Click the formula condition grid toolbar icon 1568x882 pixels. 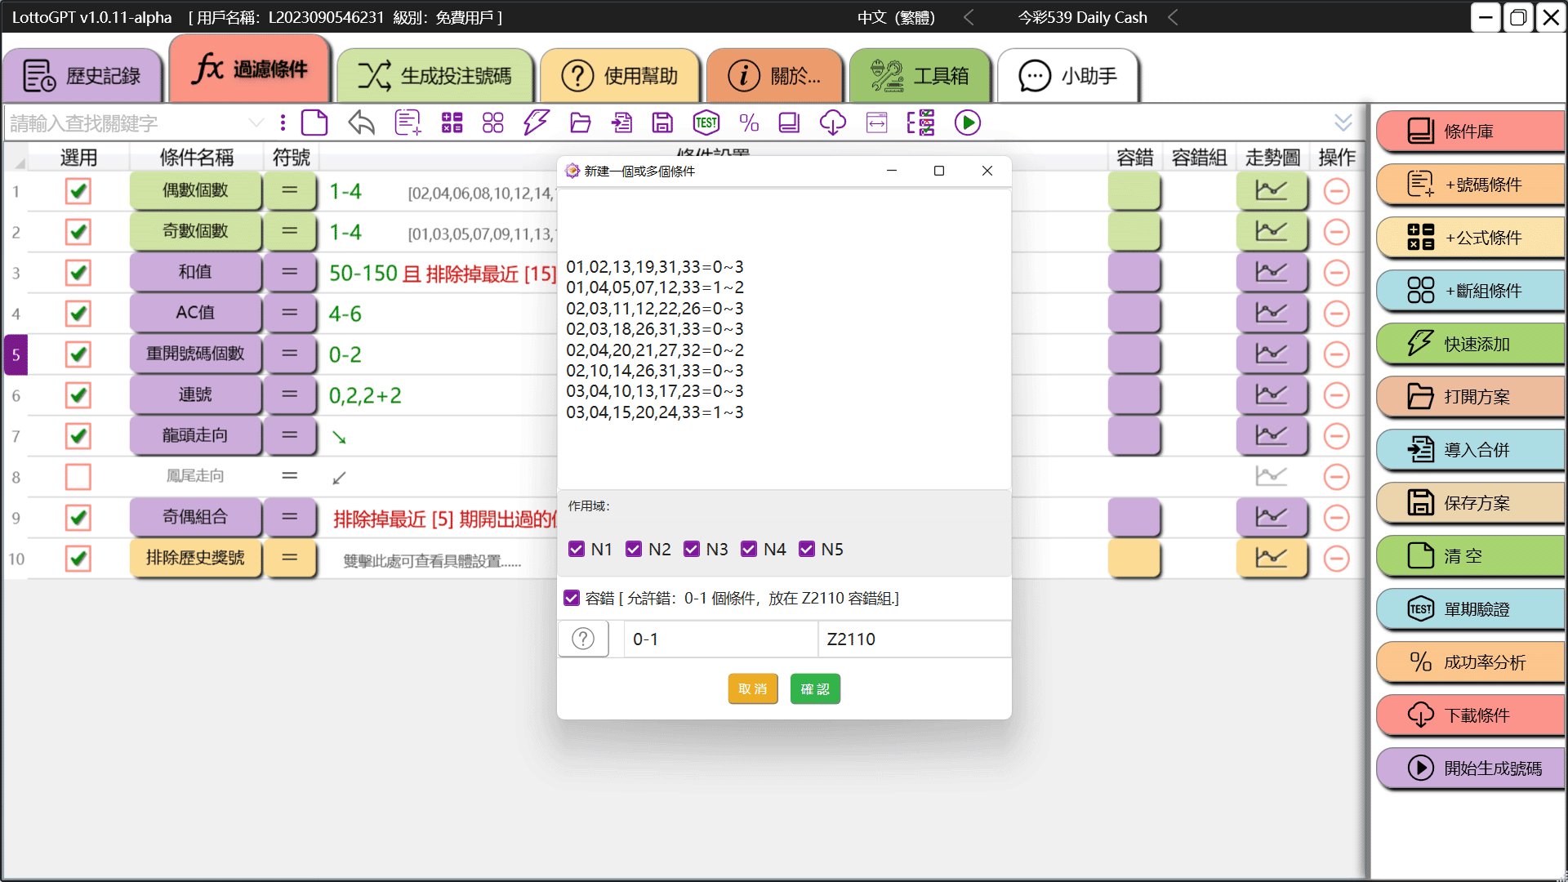point(452,122)
